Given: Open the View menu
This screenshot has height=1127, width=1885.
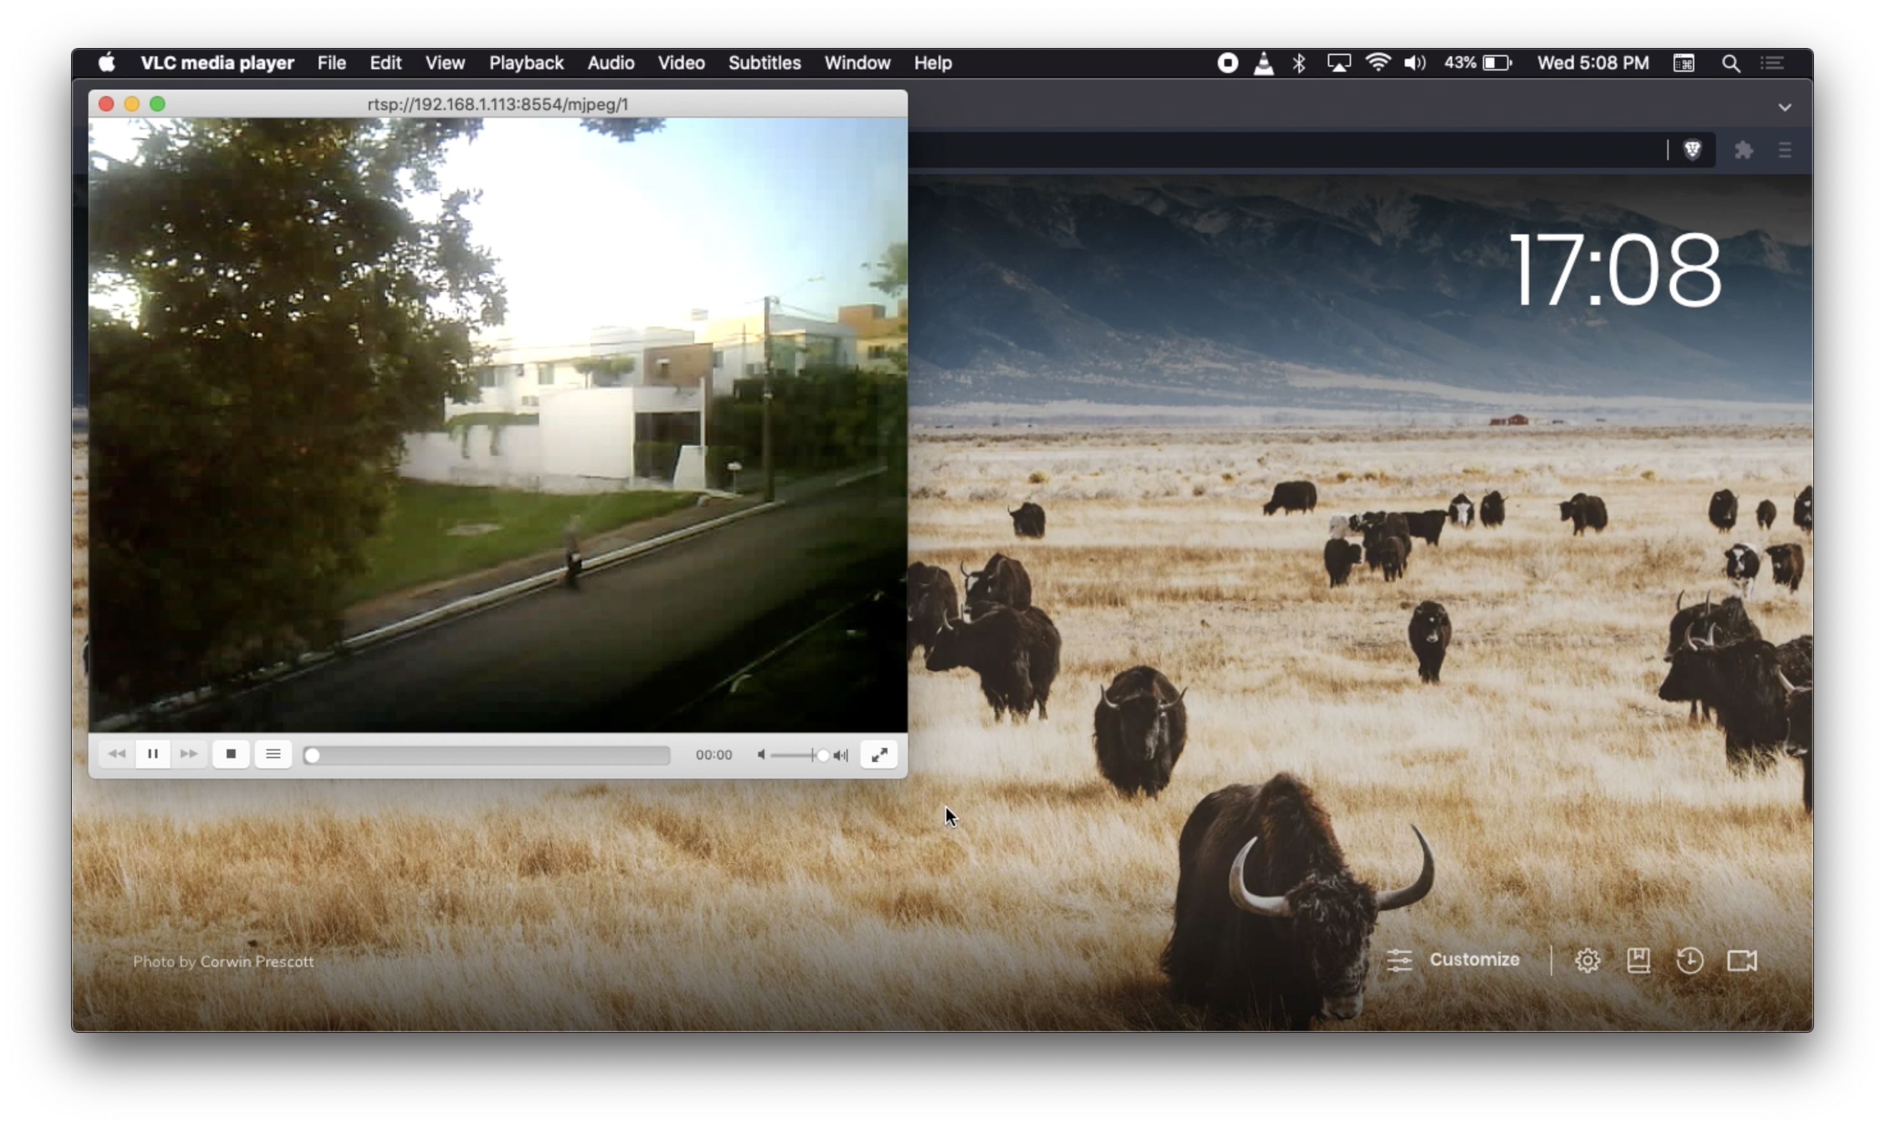Looking at the screenshot, I should 445,63.
